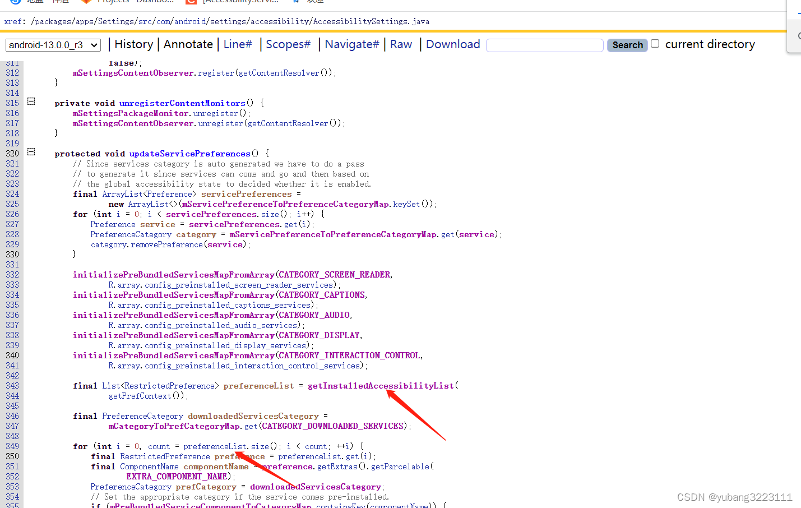The height and width of the screenshot is (508, 801).
Task: Enable the current directory checkbox
Action: [x=655, y=43]
